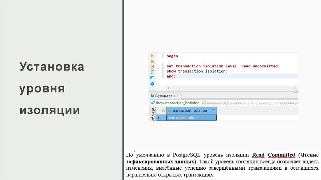Viewport: 321px width, 180px height.
Task: Select the Результат 1 tab
Action: (165, 96)
